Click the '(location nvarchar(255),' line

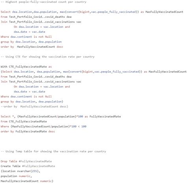[x=21, y=171]
